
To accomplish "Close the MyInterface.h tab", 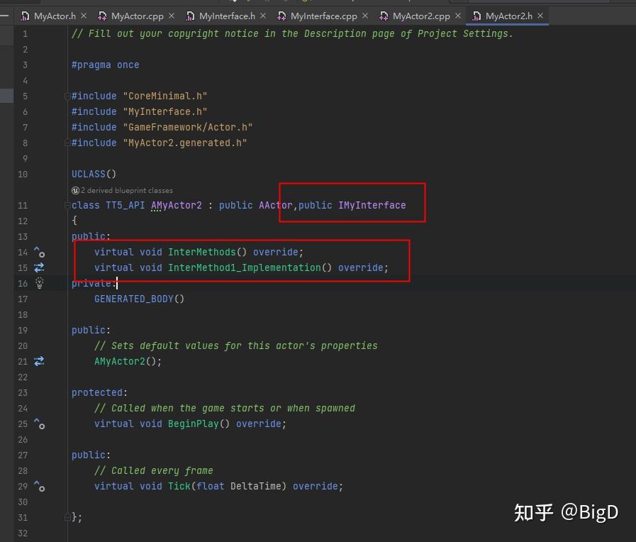I will click(263, 16).
